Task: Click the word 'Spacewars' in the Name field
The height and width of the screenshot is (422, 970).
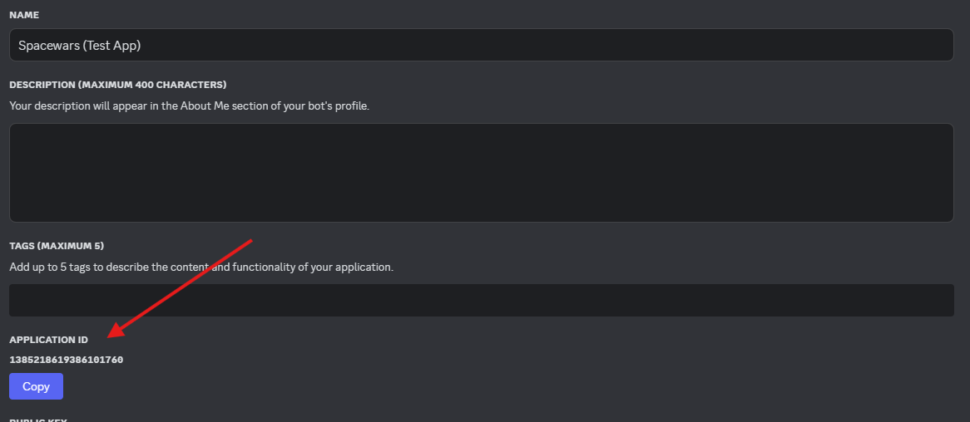Action: (49, 46)
